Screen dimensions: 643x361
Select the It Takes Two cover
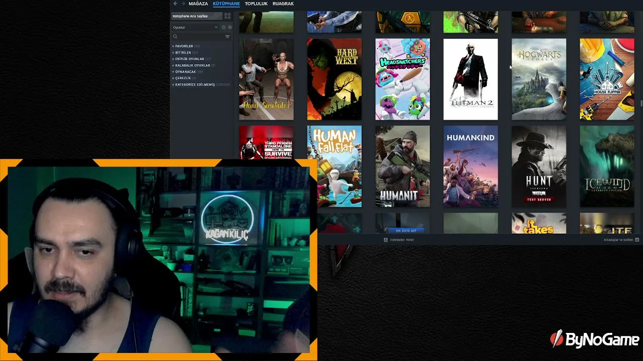(539, 223)
